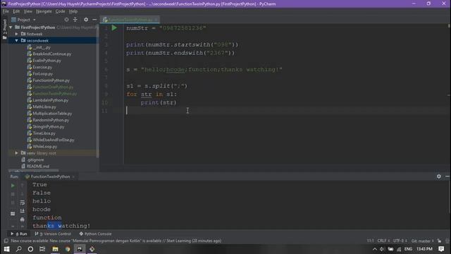
Task: Open Run panel settings gear
Action: [438, 176]
